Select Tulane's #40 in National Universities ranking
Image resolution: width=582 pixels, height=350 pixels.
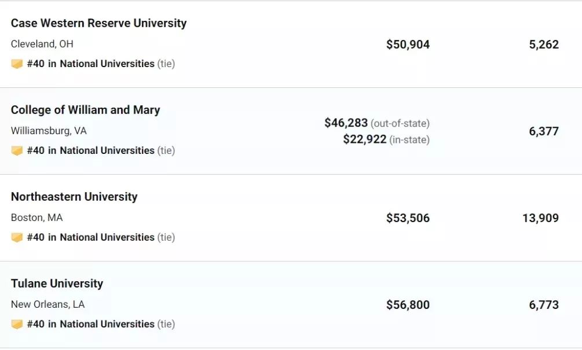tap(90, 324)
